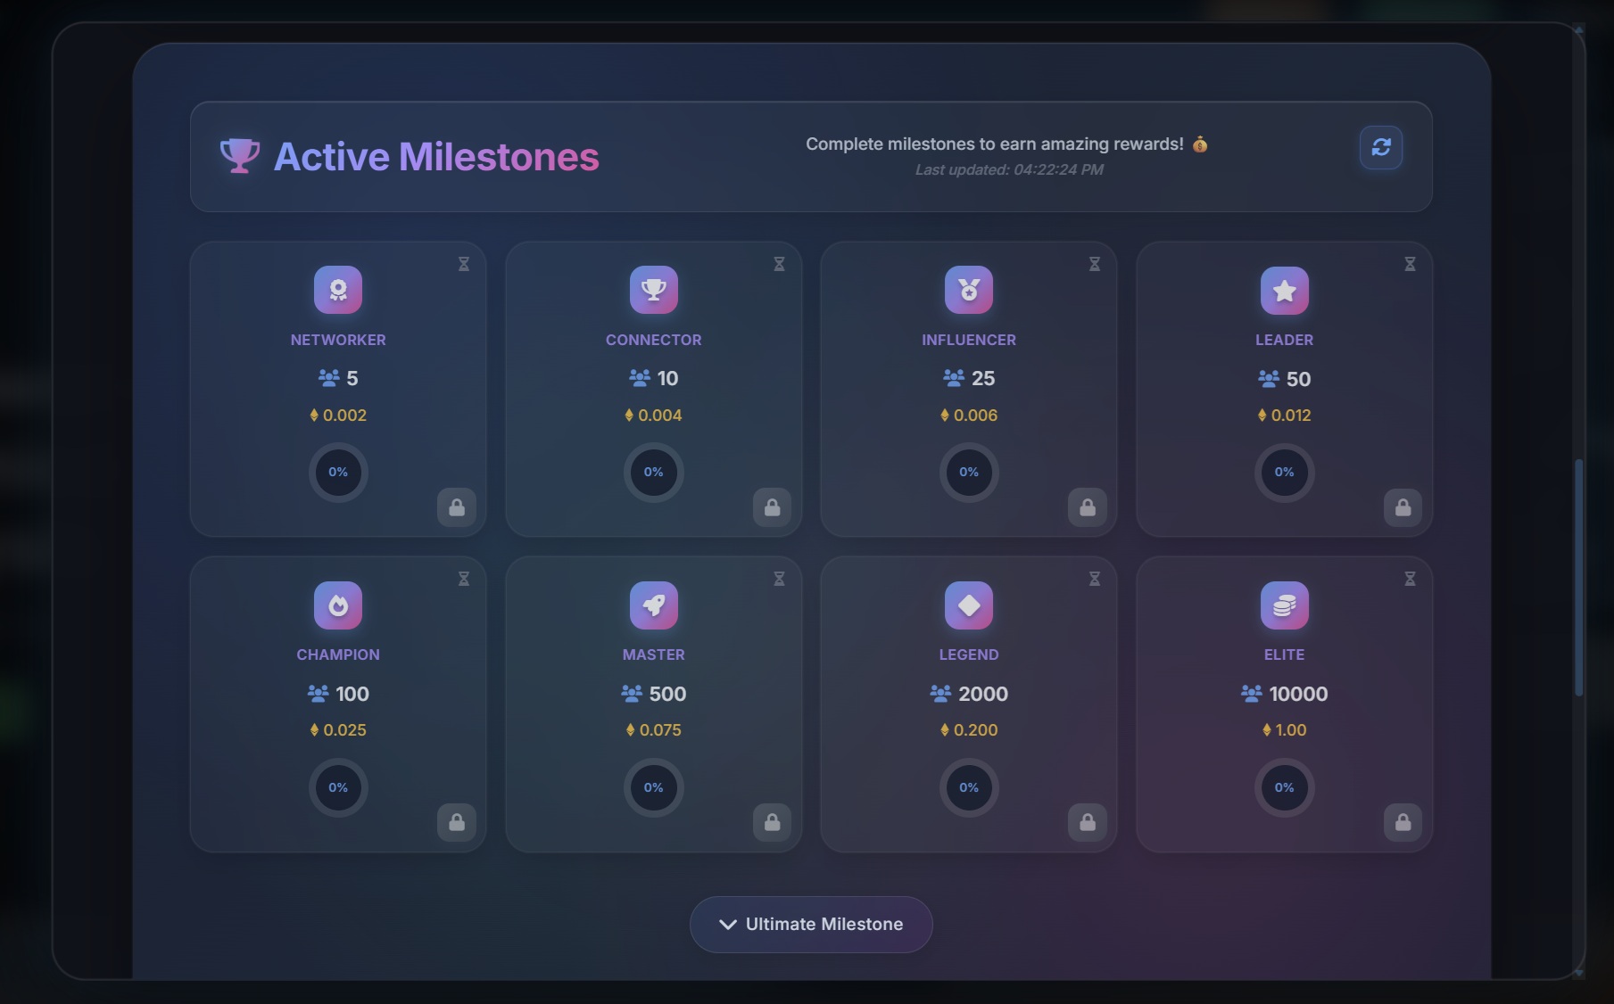The width and height of the screenshot is (1614, 1004).
Task: Click the Networker award badge icon
Action: click(x=338, y=290)
